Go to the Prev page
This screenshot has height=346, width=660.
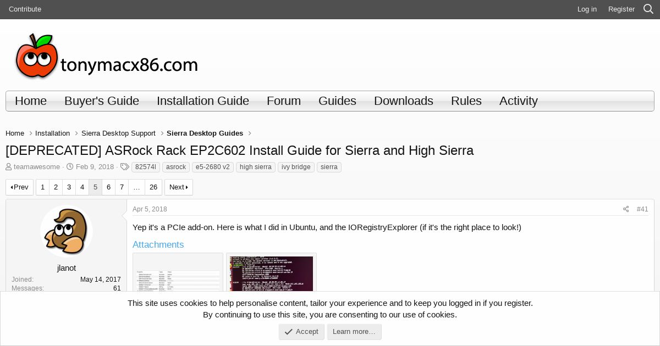(x=19, y=187)
